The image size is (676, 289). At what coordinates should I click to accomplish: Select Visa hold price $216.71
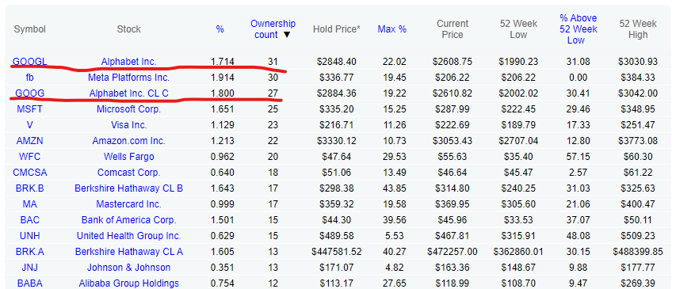337,125
